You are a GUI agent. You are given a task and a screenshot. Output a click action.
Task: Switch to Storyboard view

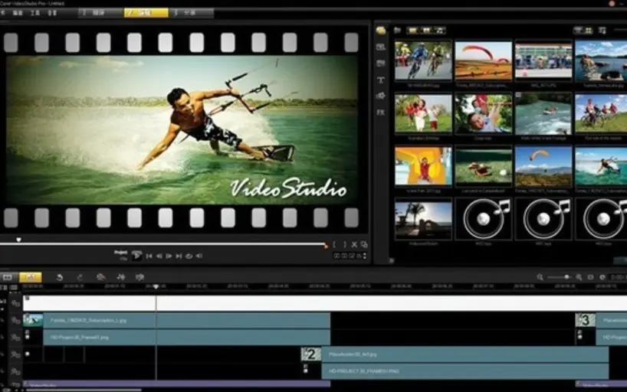click(8, 277)
